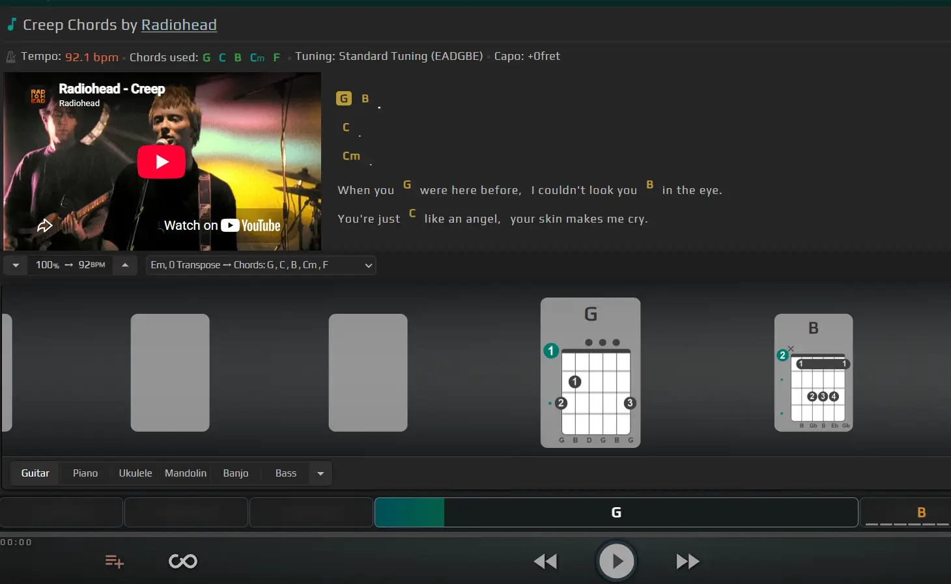Screen dimensions: 951x584
Task: Switch to the Ukulele tab
Action: coord(135,473)
